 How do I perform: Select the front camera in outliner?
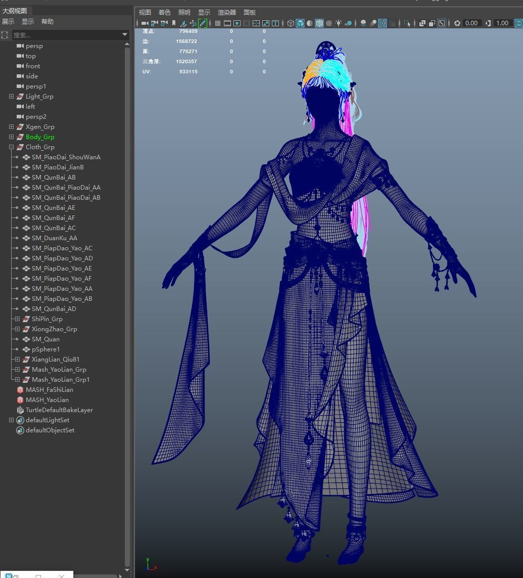coord(33,66)
